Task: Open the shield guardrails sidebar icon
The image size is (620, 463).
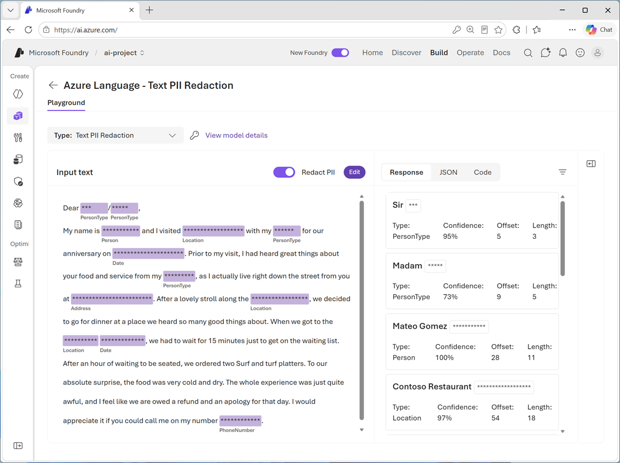Action: click(x=18, y=181)
